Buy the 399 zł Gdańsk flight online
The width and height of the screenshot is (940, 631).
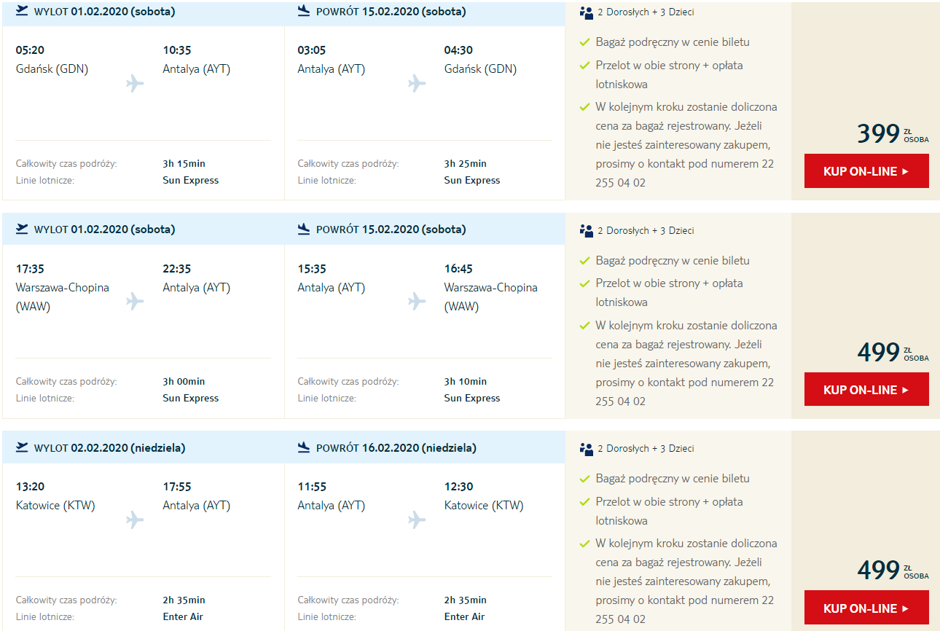(866, 171)
